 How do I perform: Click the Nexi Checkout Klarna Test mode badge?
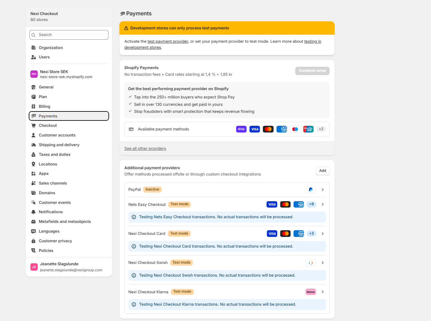click(182, 292)
